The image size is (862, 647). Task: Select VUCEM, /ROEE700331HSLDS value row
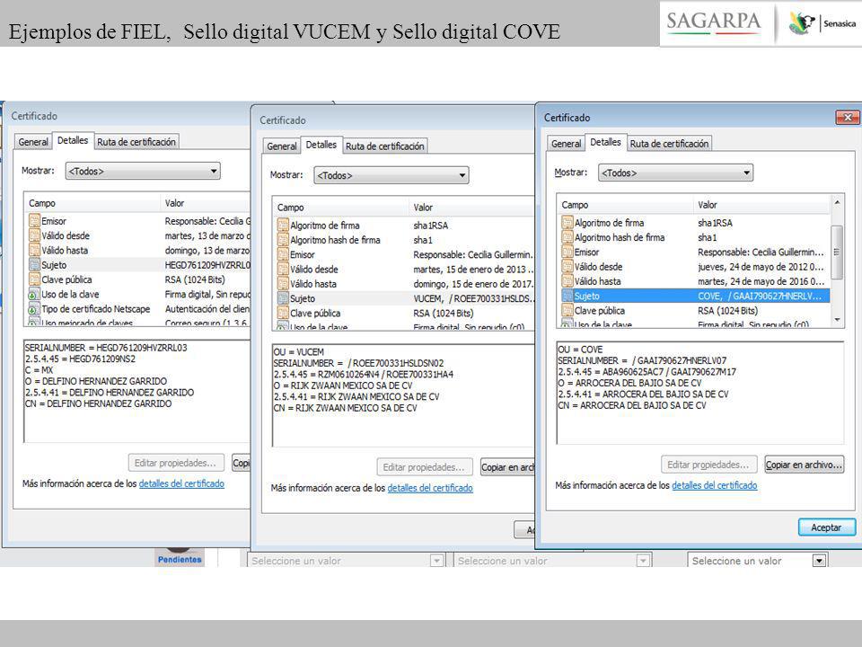pyautogui.click(x=473, y=298)
